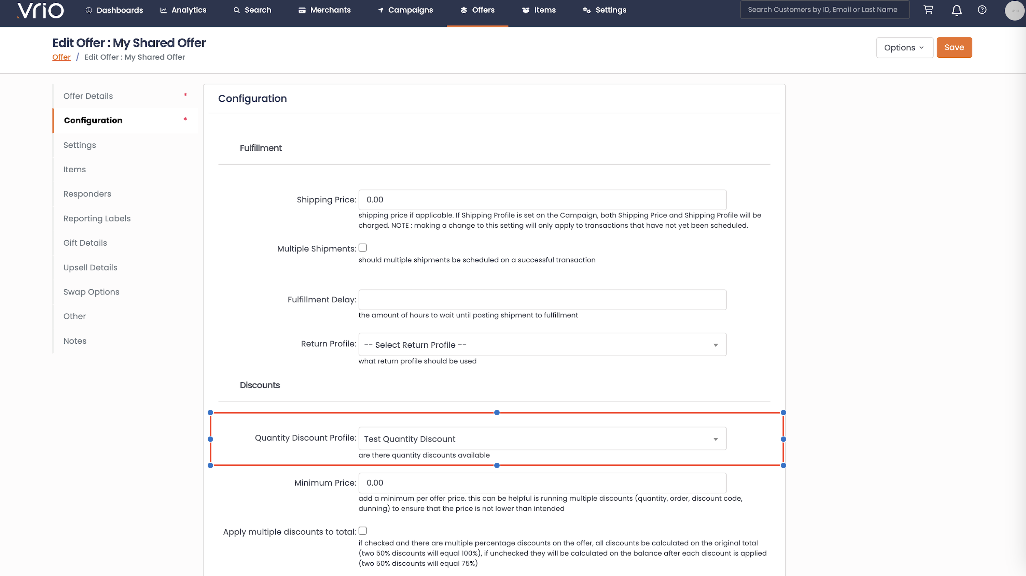Open the Return Profile dropdown
The image size is (1026, 576).
[542, 344]
